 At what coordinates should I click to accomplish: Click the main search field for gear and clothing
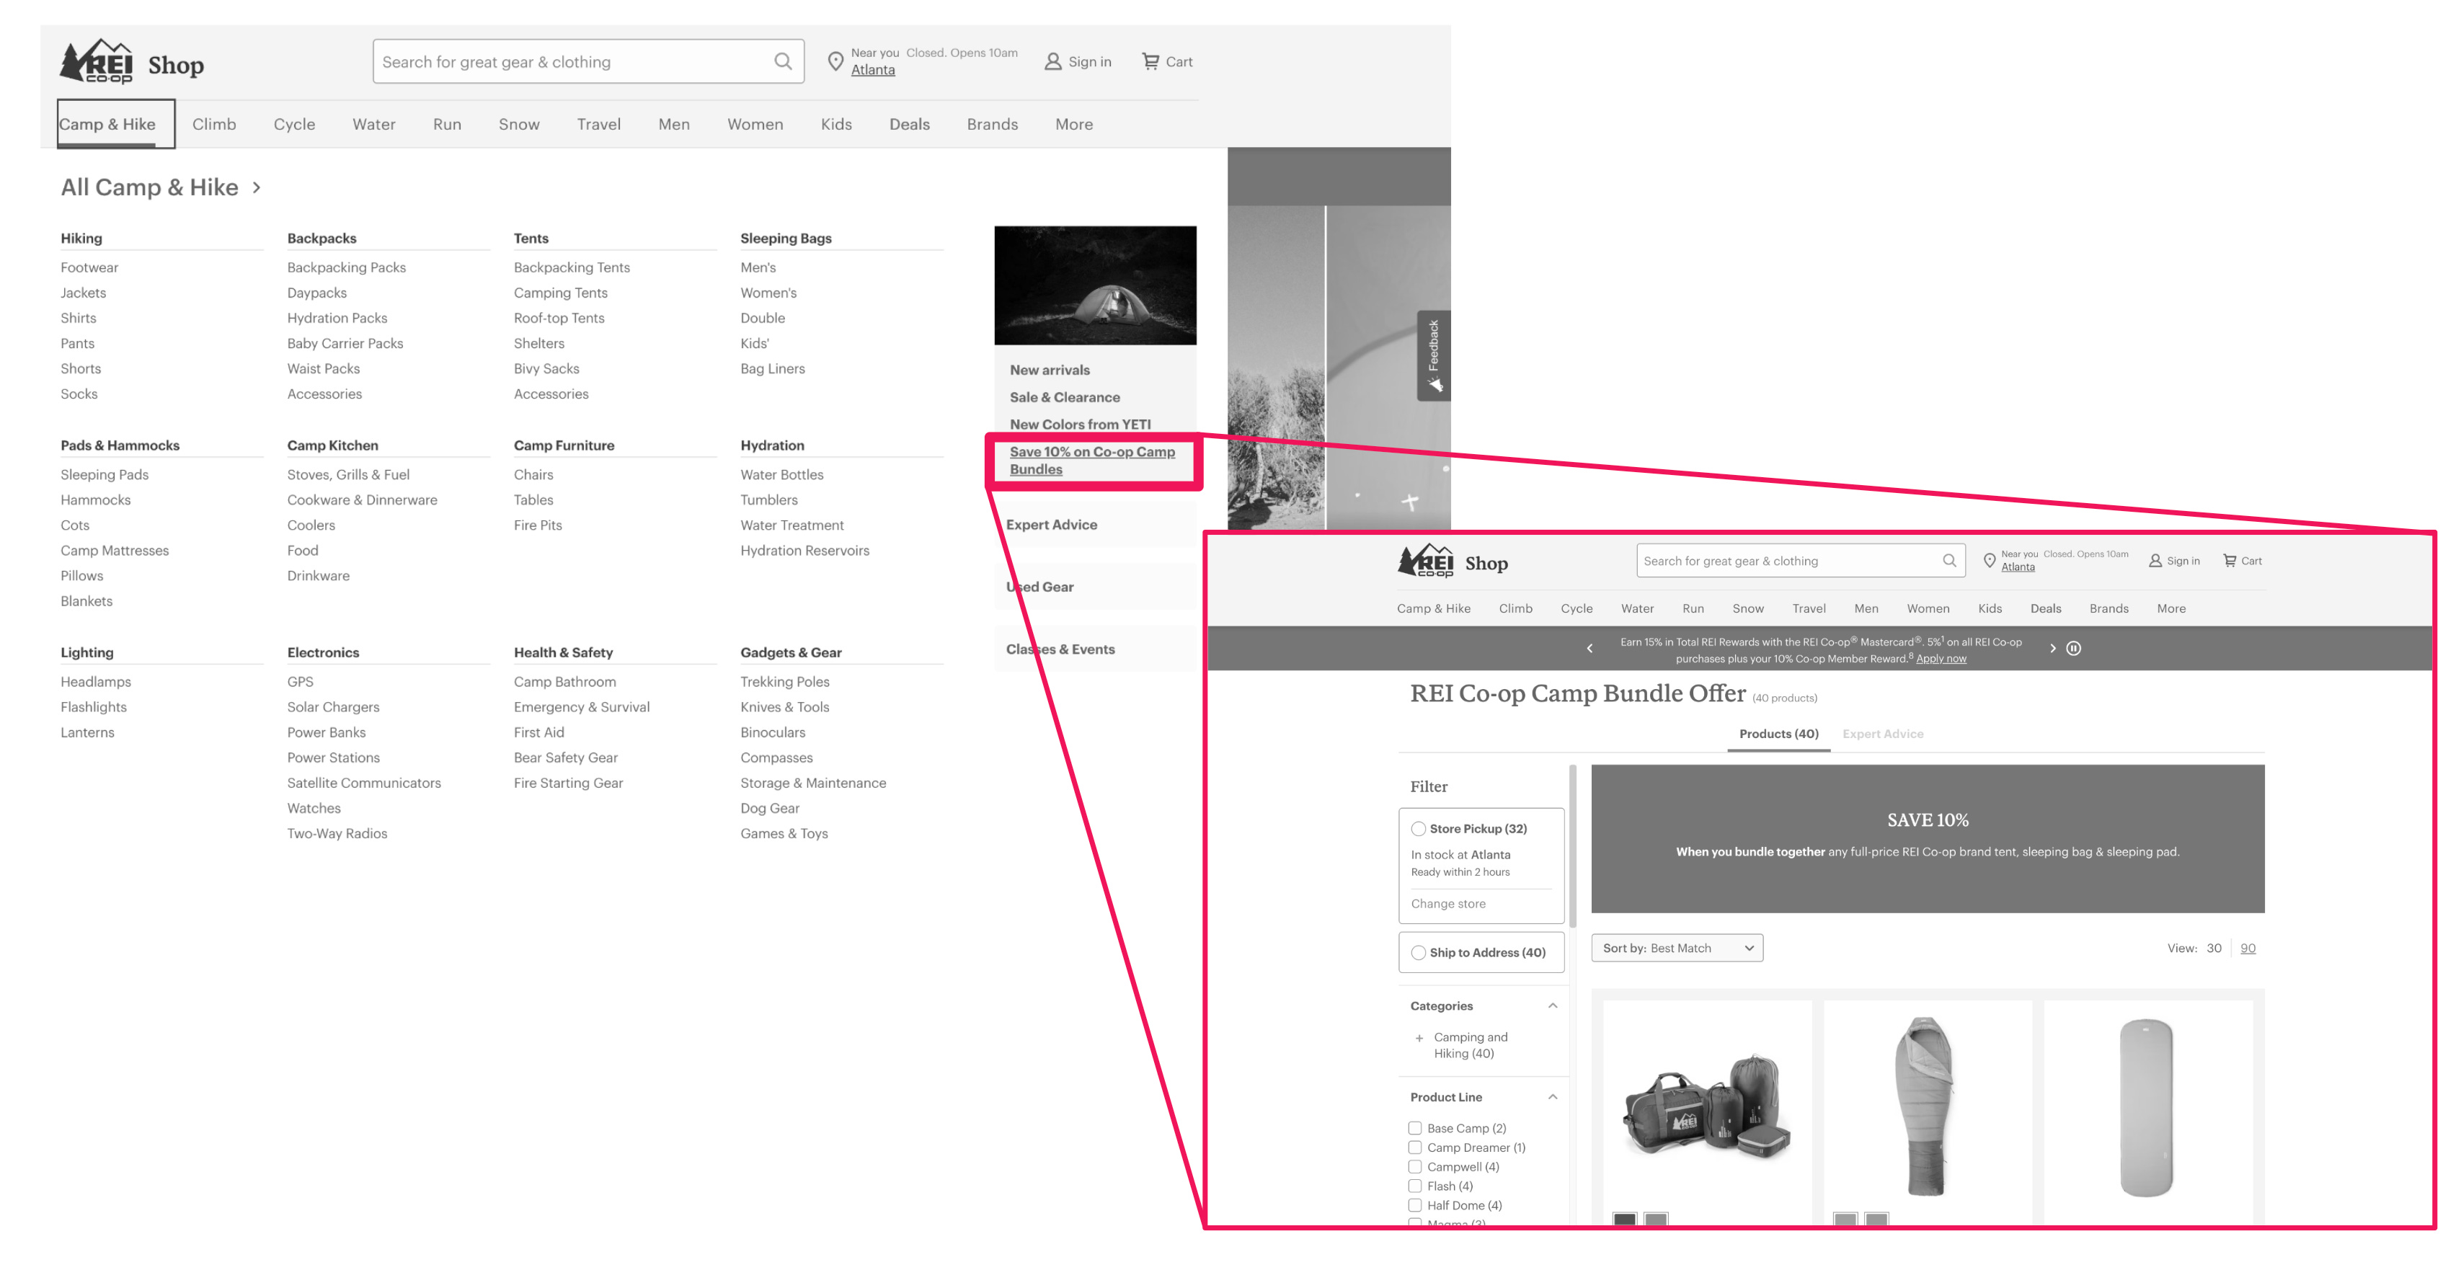pyautogui.click(x=573, y=62)
